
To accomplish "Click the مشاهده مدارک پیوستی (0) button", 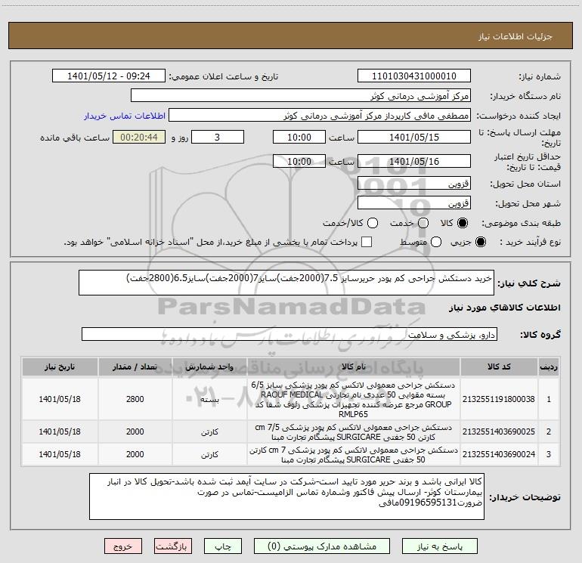I will [322, 546].
